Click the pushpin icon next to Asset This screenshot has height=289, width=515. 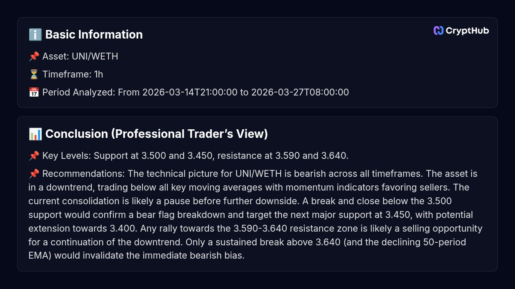34,57
